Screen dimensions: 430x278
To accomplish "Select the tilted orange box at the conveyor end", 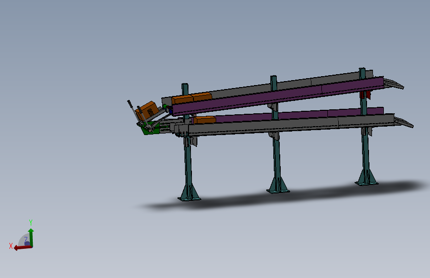I will click(147, 110).
